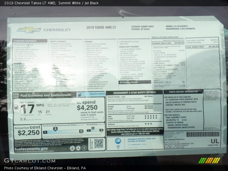Click the colored stripes logo at bottom right
228x171 pixels.
(x=209, y=160)
